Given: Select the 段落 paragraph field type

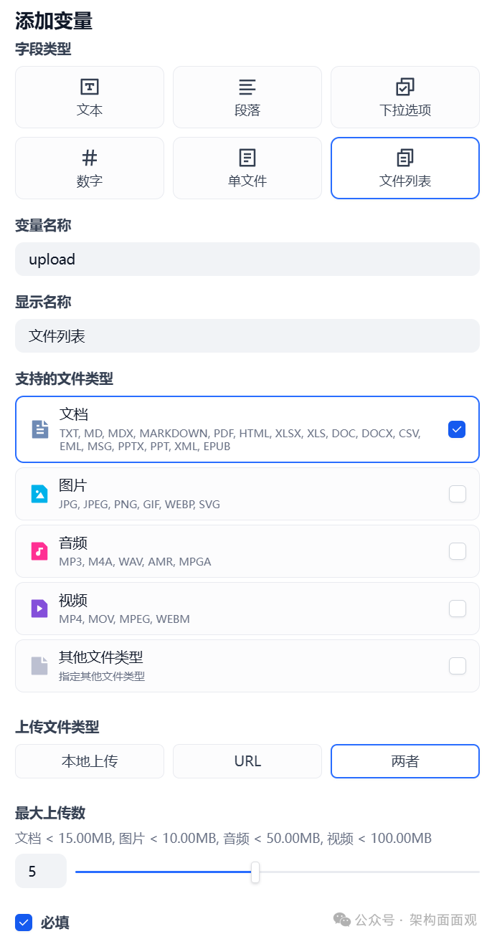Looking at the screenshot, I should tap(247, 97).
